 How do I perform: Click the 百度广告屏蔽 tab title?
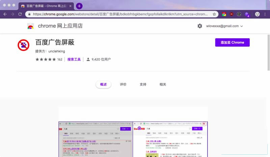pyautogui.click(x=46, y=6)
